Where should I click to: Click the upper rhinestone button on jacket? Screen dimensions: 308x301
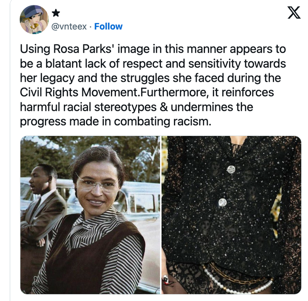231,169
